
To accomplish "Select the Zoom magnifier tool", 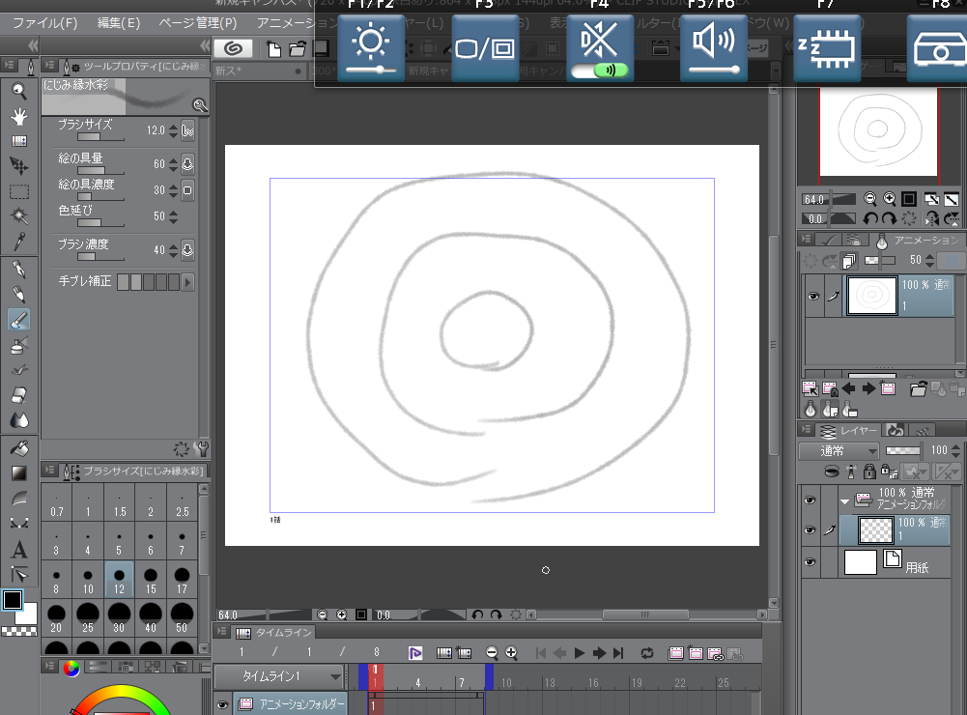I will pyautogui.click(x=18, y=91).
